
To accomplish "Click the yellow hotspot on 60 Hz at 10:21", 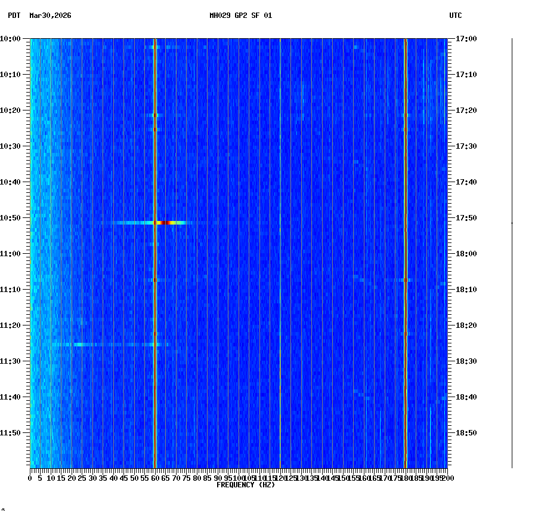I will [x=156, y=114].
